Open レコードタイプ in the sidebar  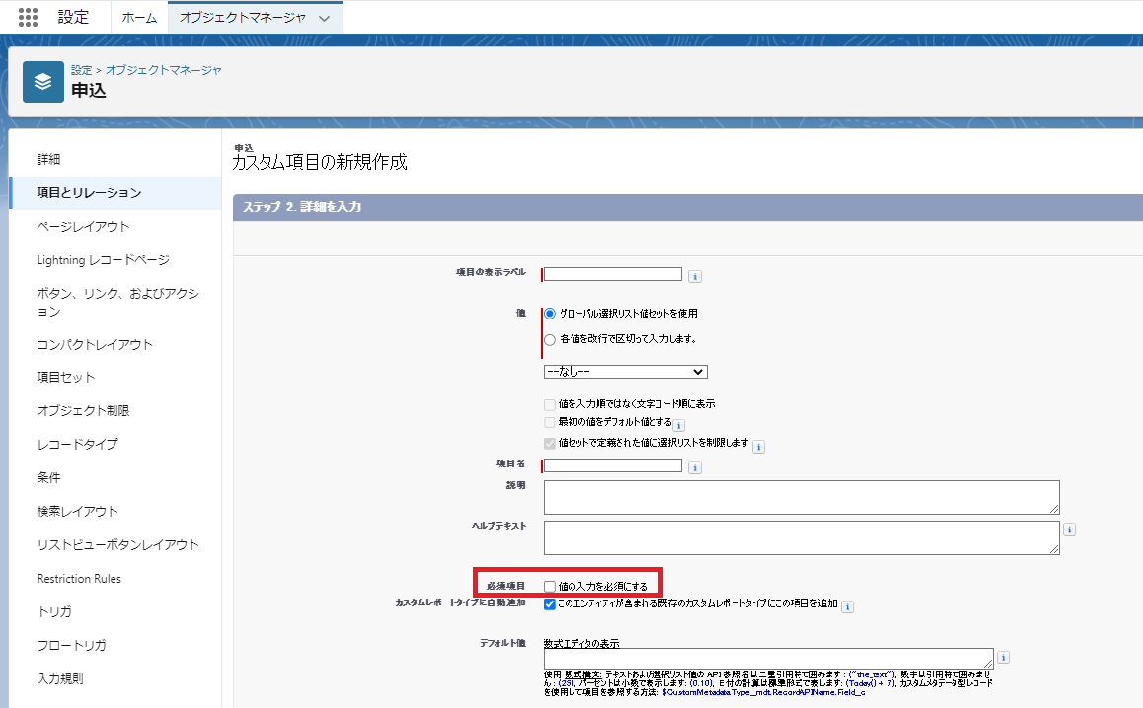click(x=77, y=444)
